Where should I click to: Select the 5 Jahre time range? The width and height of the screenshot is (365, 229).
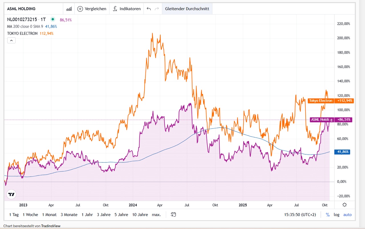pos(121,214)
